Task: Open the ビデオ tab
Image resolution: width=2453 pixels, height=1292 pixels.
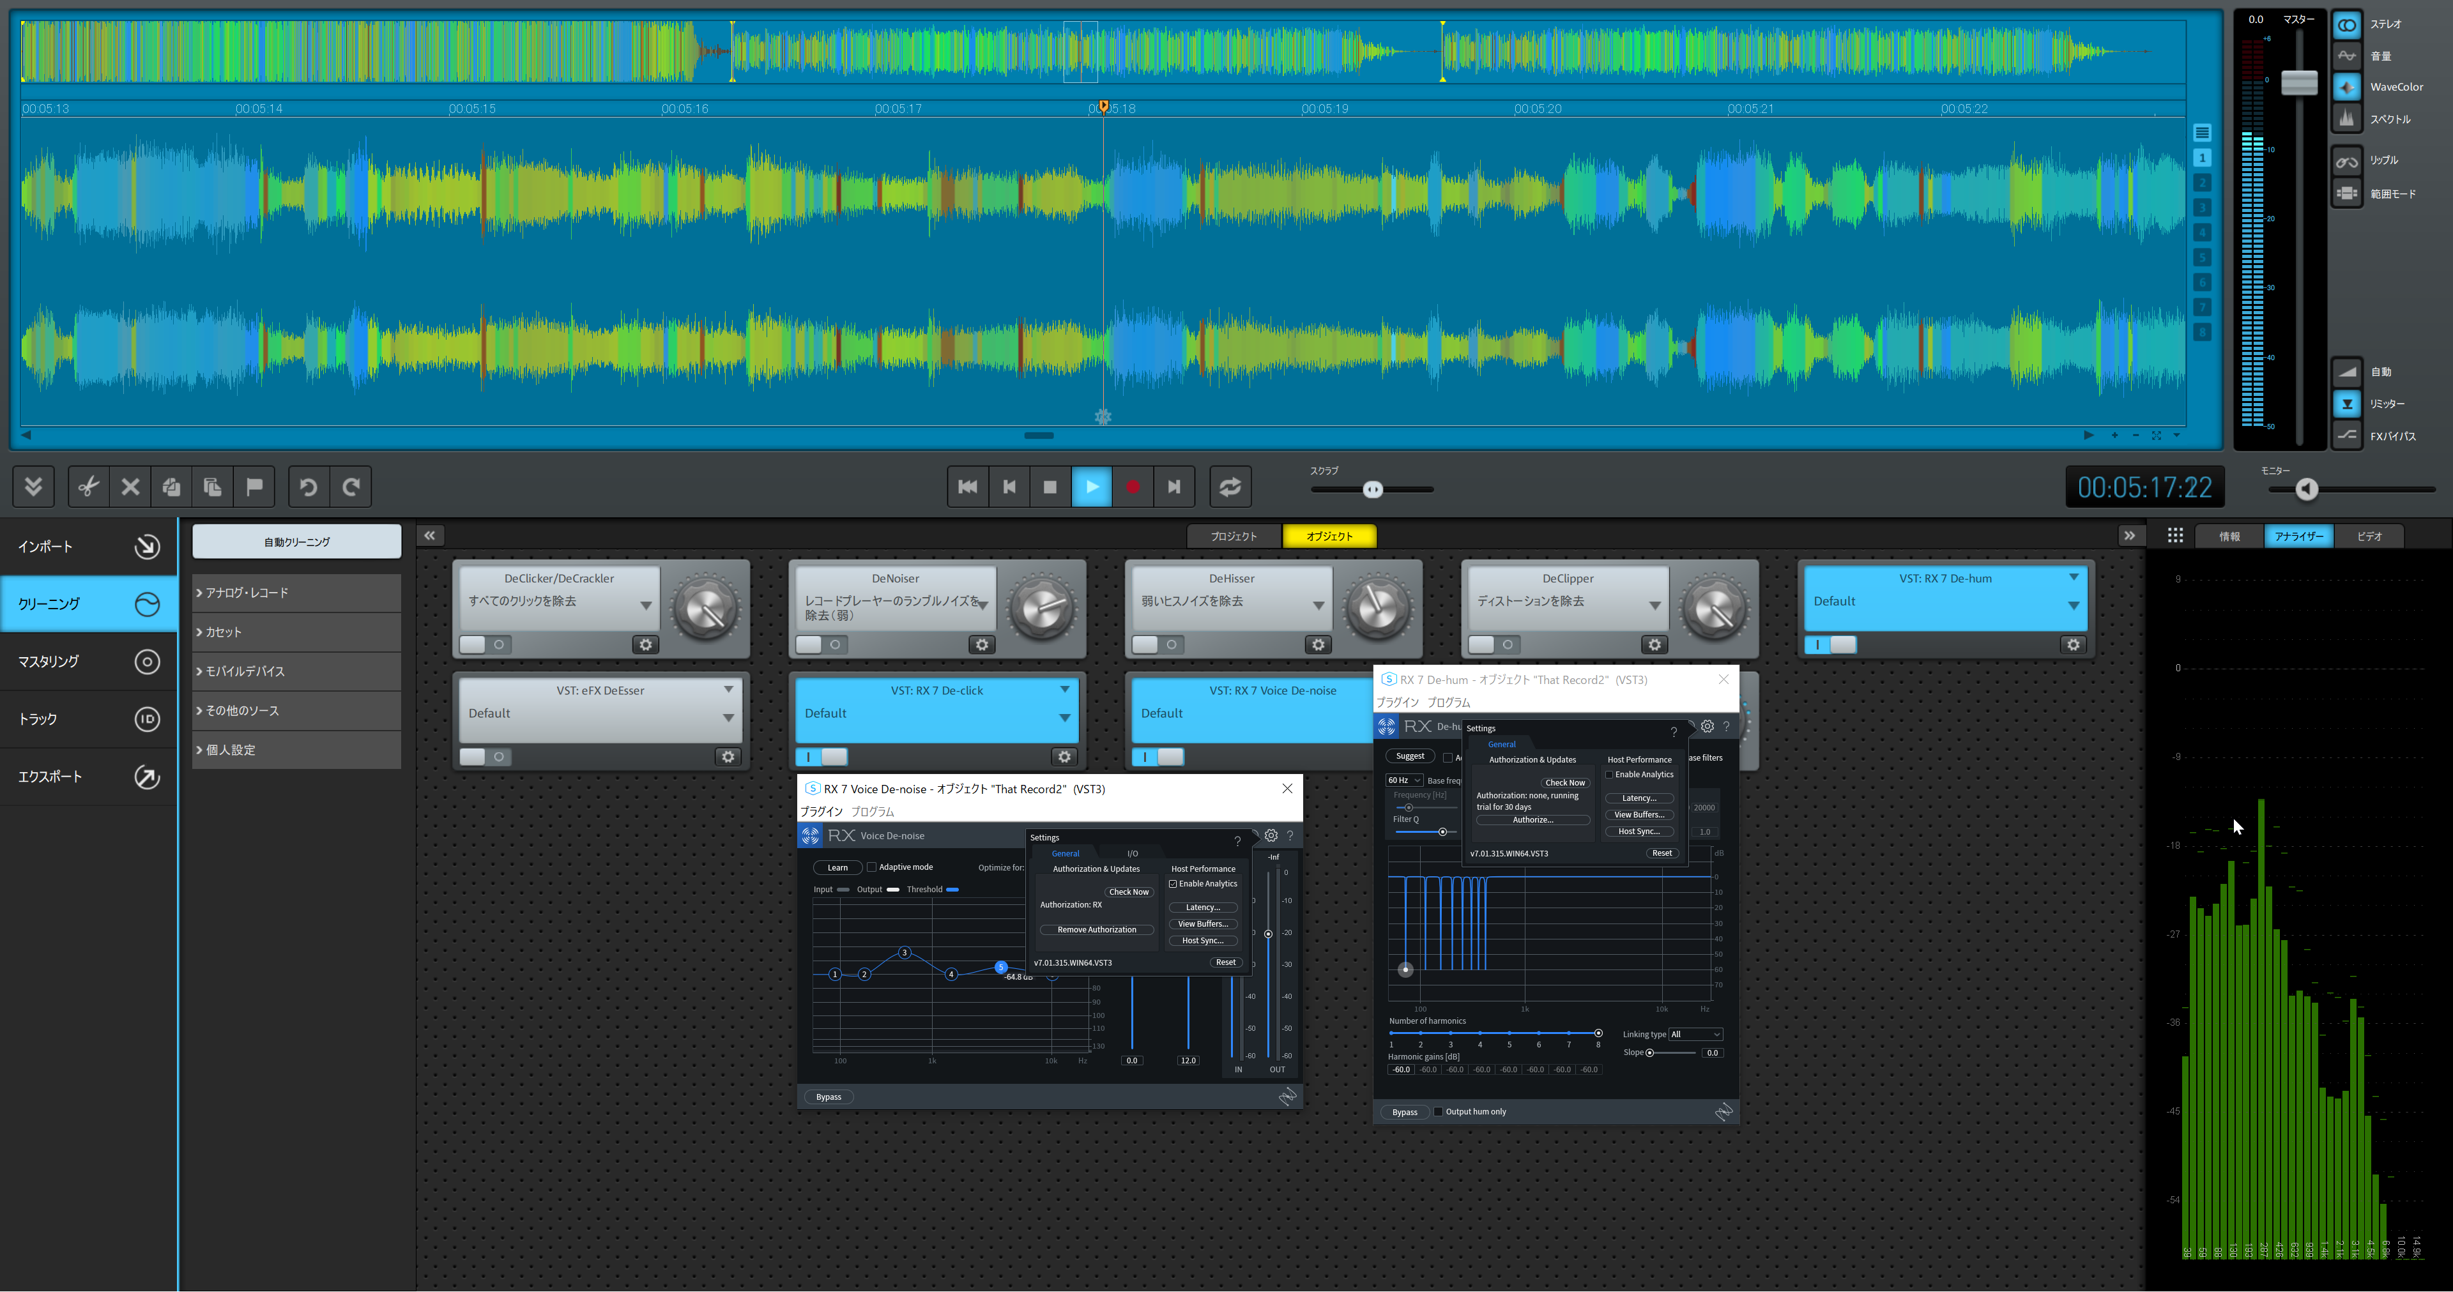Action: point(2369,536)
